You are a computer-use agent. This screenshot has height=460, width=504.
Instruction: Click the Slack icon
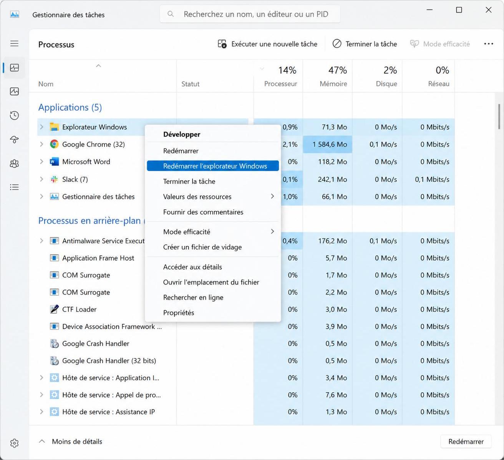(54, 179)
